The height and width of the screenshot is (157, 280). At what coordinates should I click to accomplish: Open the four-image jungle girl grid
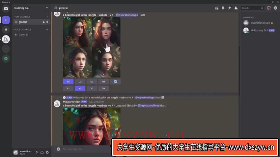pos(92,47)
